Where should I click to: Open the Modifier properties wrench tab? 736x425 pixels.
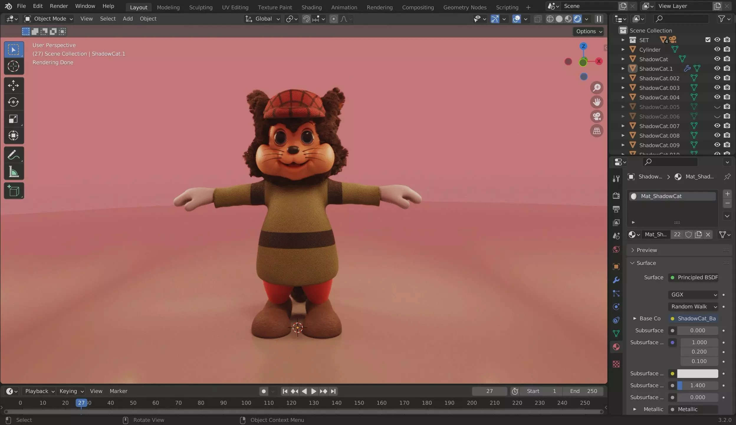(x=616, y=280)
